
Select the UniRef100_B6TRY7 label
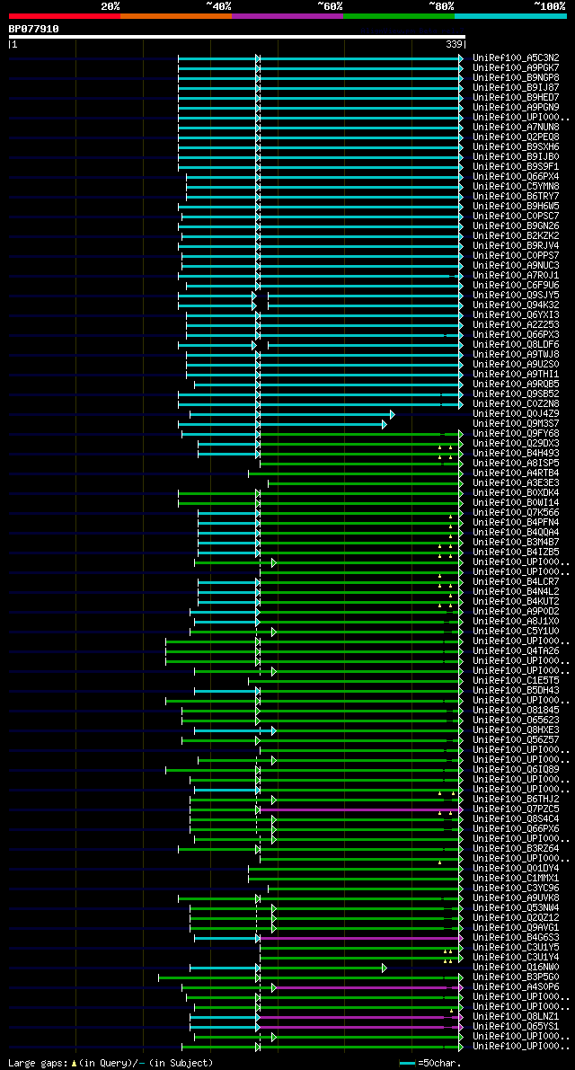(x=516, y=197)
